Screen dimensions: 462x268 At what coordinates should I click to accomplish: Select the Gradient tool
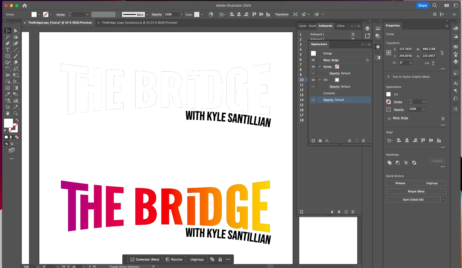pos(16,88)
